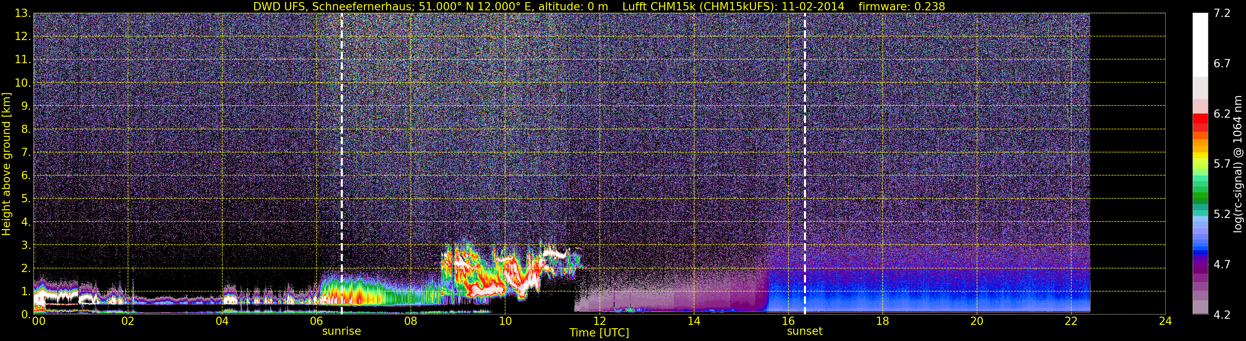The width and height of the screenshot is (1246, 341).
Task: Click the x-axis tick label '16'
Action: 788,321
